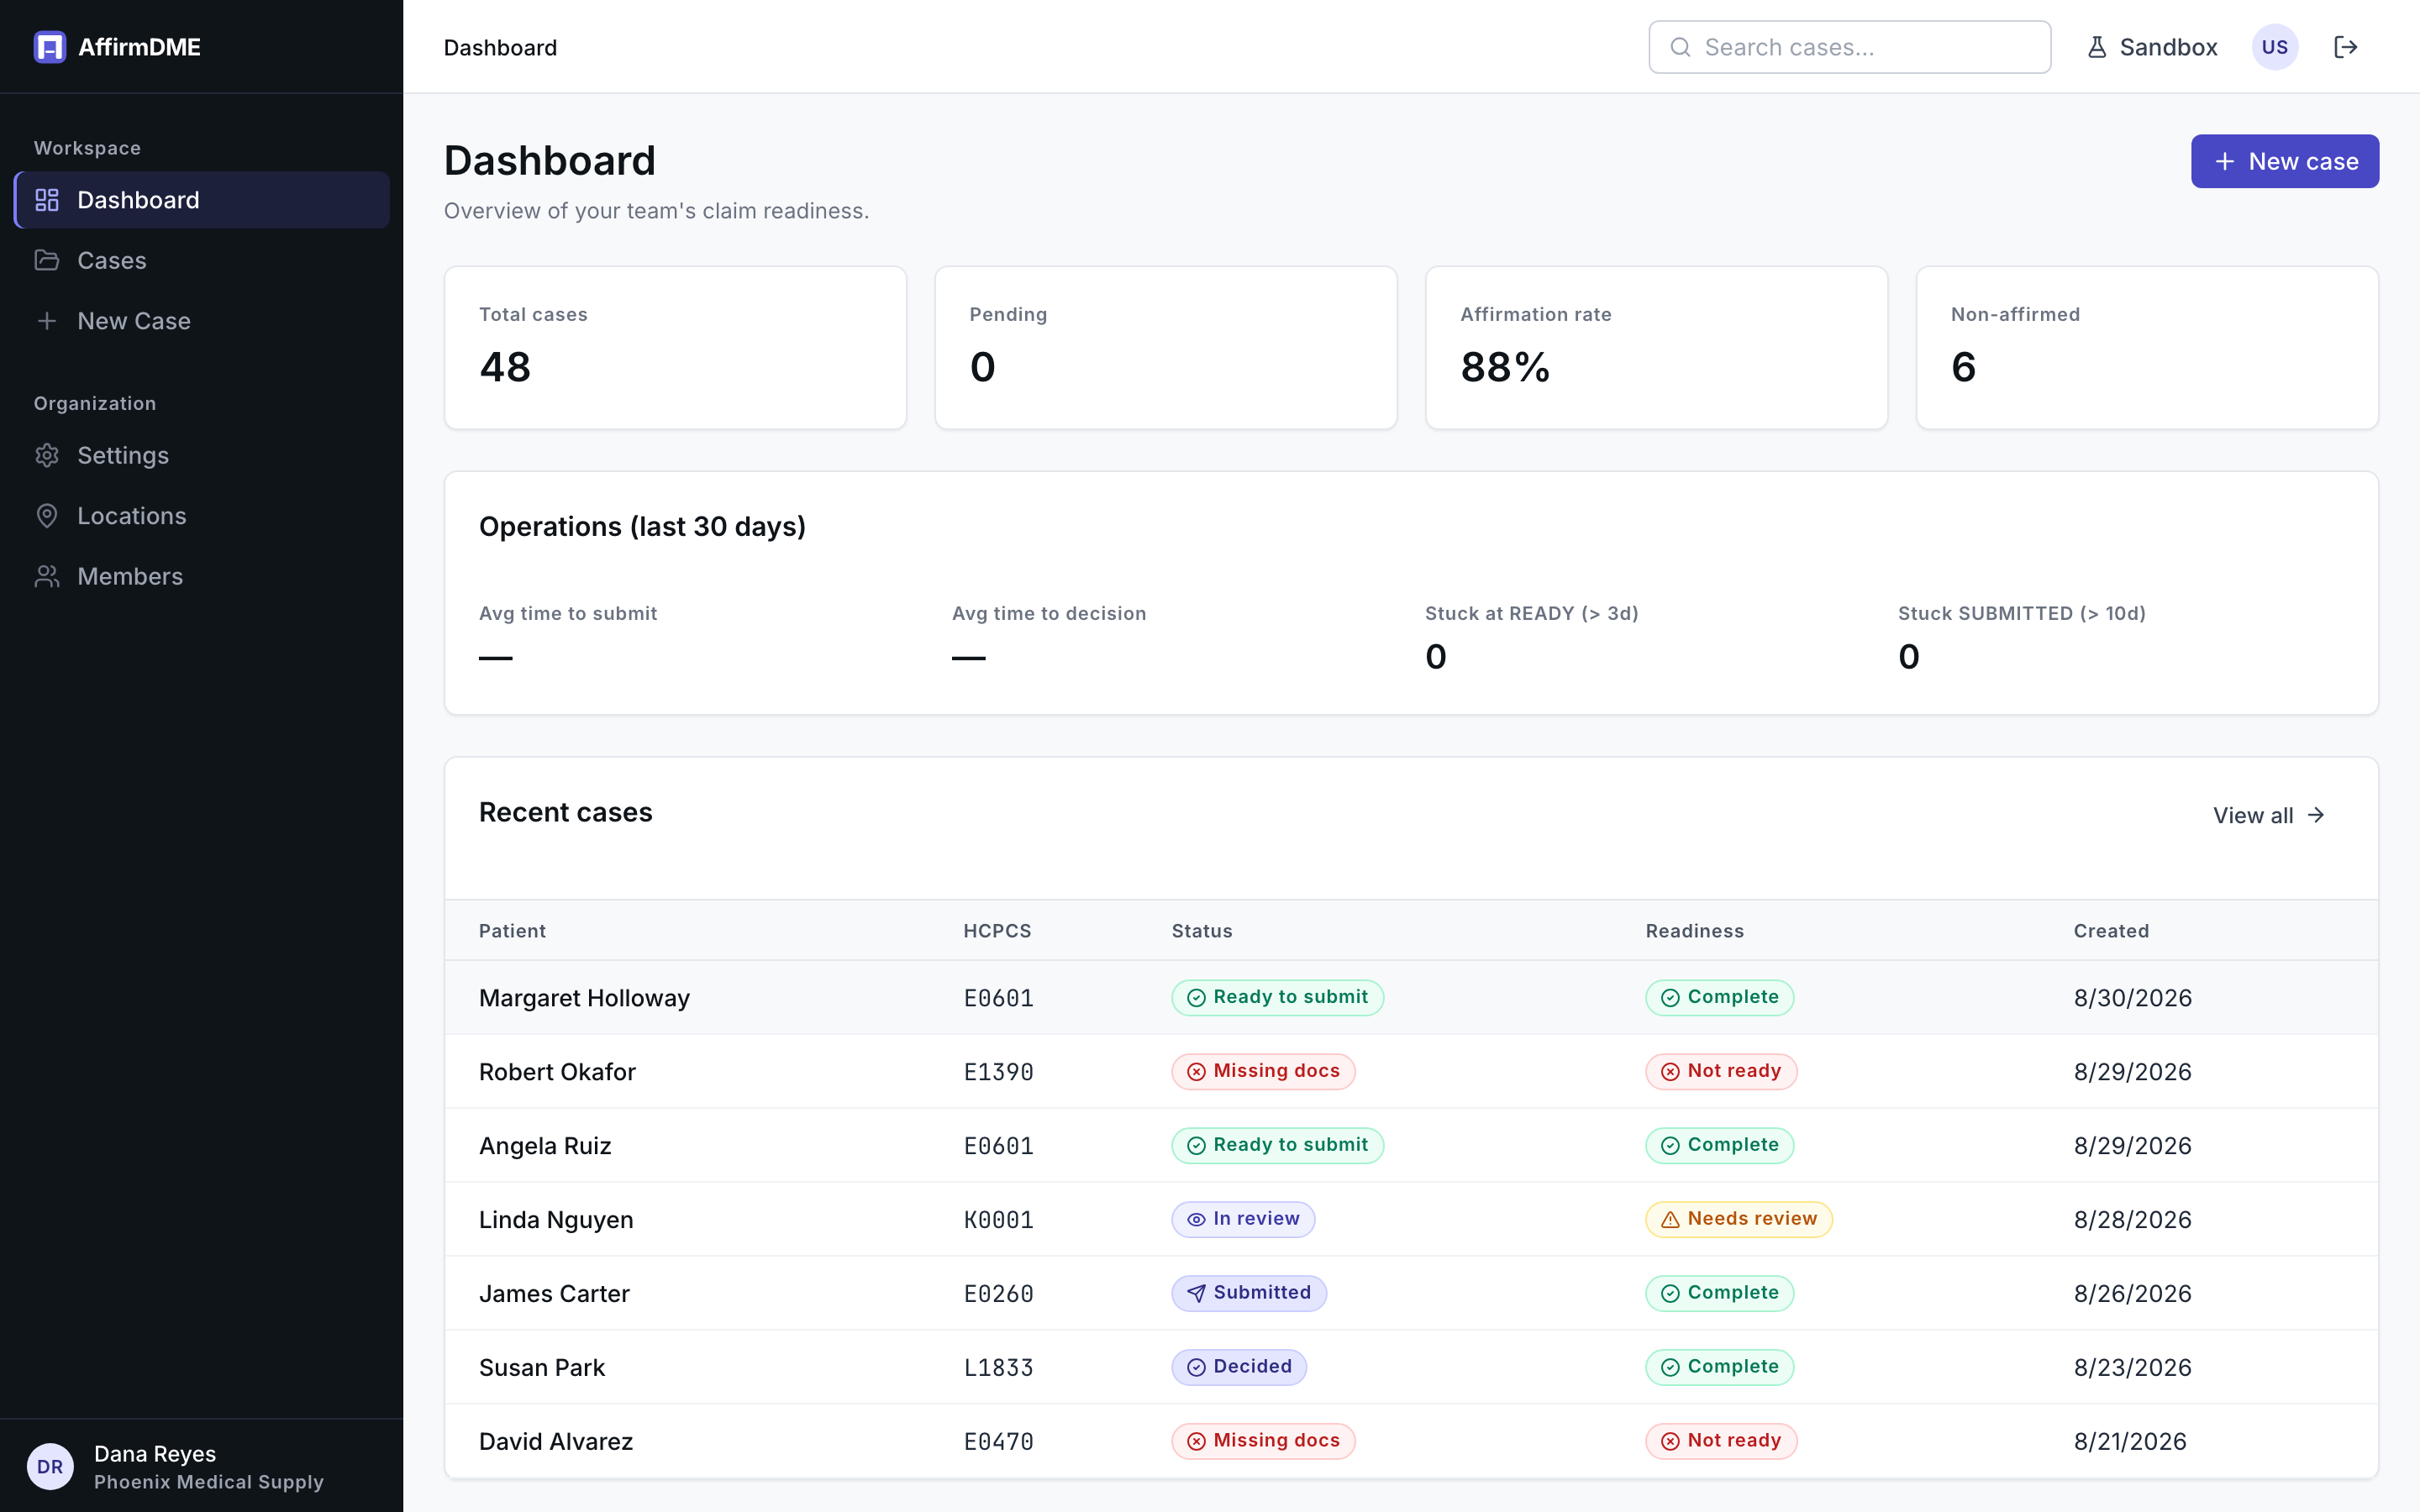Viewport: 2420px width, 1512px height.
Task: Click the Non-affirmed card
Action: [x=2147, y=348]
